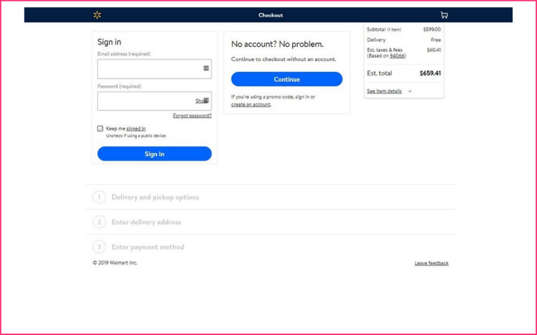The height and width of the screenshot is (335, 537).
Task: Open the Leave feedback link
Action: (x=431, y=263)
